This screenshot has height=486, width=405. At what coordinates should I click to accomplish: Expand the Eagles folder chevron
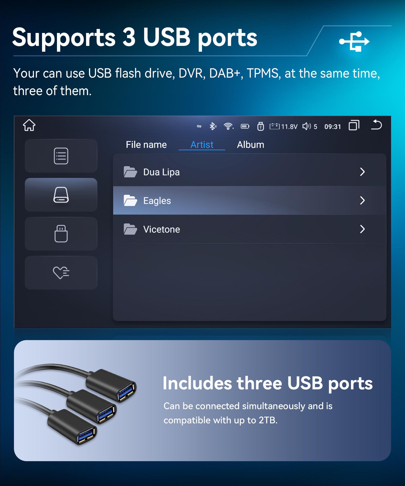click(362, 201)
